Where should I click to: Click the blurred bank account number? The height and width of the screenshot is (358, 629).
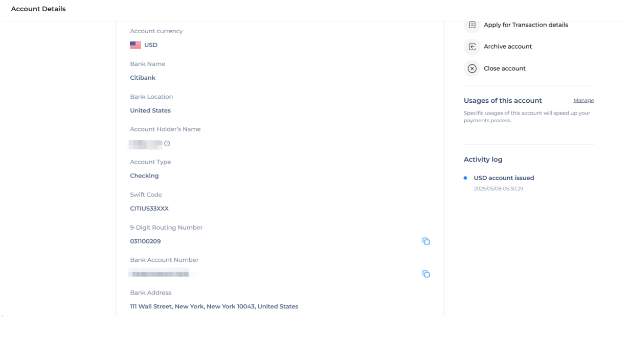pyautogui.click(x=159, y=274)
